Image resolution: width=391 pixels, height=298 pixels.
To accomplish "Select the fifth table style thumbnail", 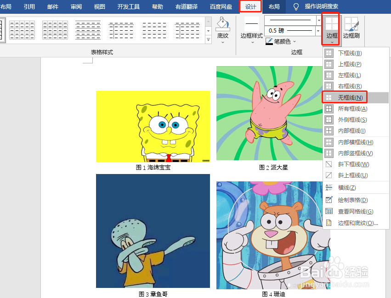I will coord(154,30).
